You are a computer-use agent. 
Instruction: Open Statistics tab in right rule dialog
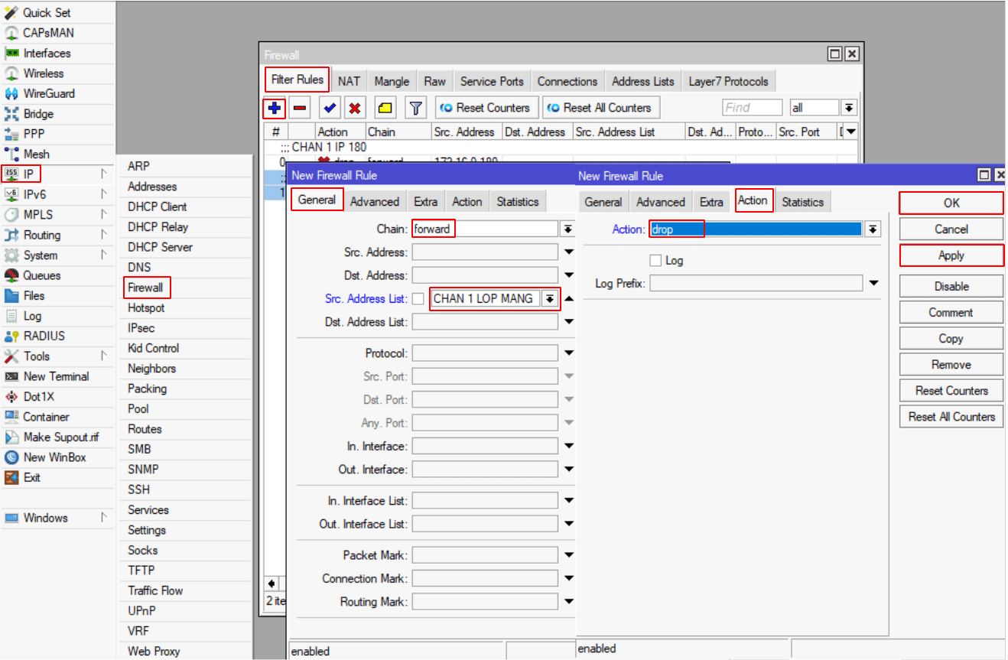pos(802,202)
